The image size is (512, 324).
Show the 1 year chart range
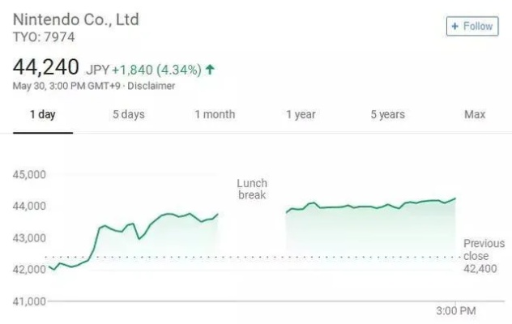301,114
